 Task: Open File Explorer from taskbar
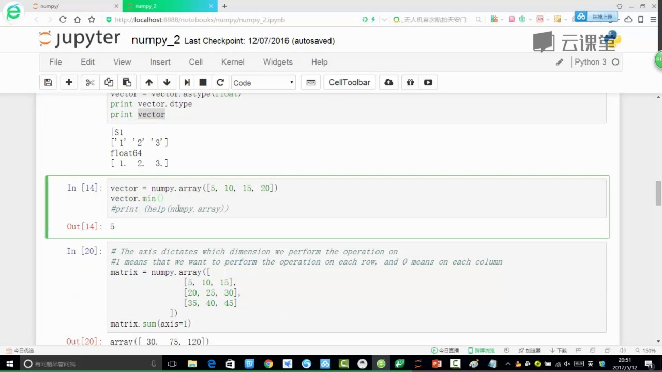click(x=192, y=364)
